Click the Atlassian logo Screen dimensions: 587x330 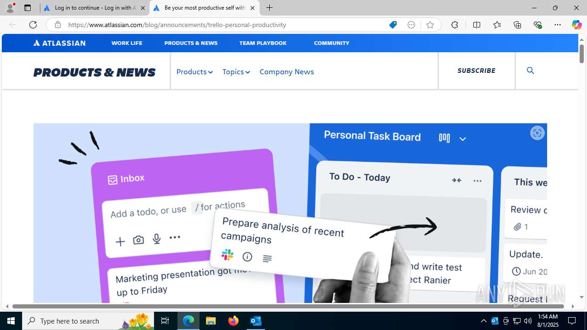coord(59,43)
